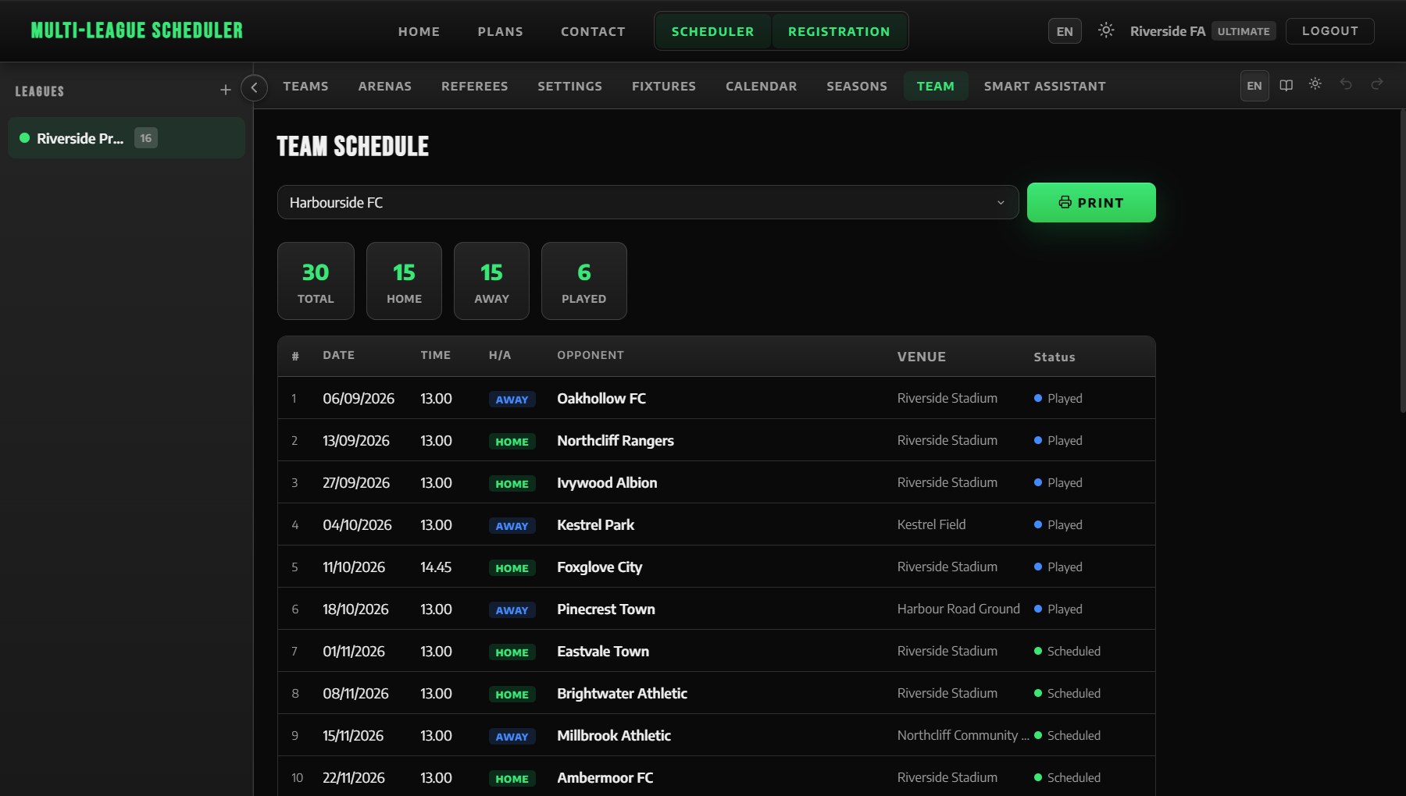This screenshot has width=1406, height=796.
Task: Go to Registration section
Action: [839, 31]
